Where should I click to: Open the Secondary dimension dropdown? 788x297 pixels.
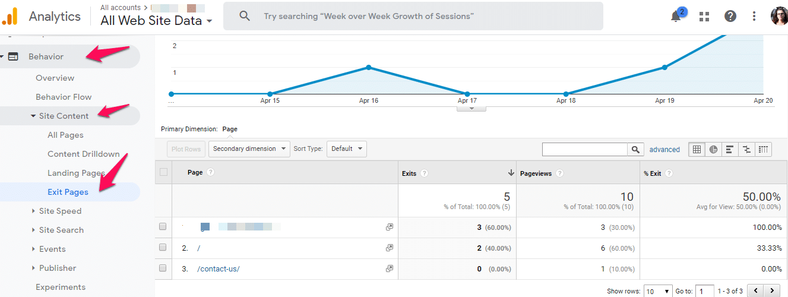pyautogui.click(x=249, y=149)
